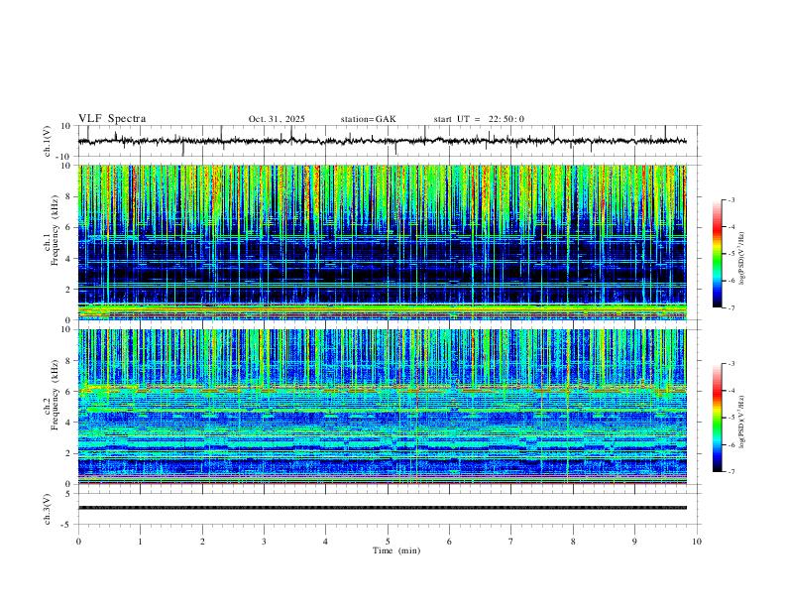Screen dimensions: 785x607
Task: Click the "-10" tick on the ch.1(V) axis
Action: tap(64, 157)
